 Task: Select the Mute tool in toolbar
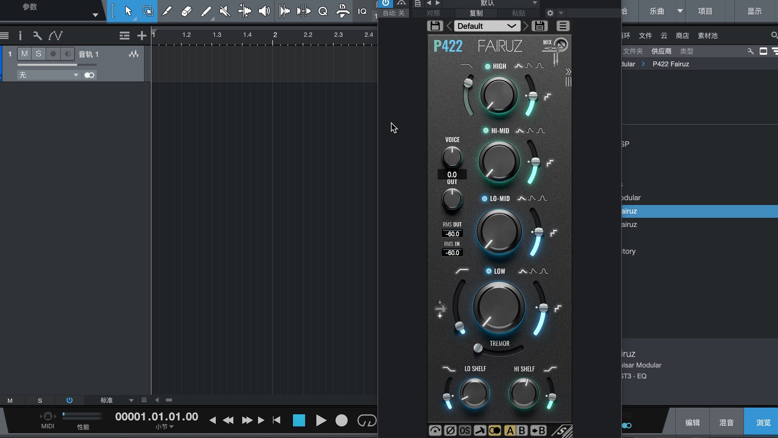point(225,11)
